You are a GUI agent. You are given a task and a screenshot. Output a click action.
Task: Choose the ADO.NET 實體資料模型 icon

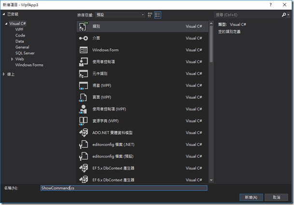click(83, 133)
